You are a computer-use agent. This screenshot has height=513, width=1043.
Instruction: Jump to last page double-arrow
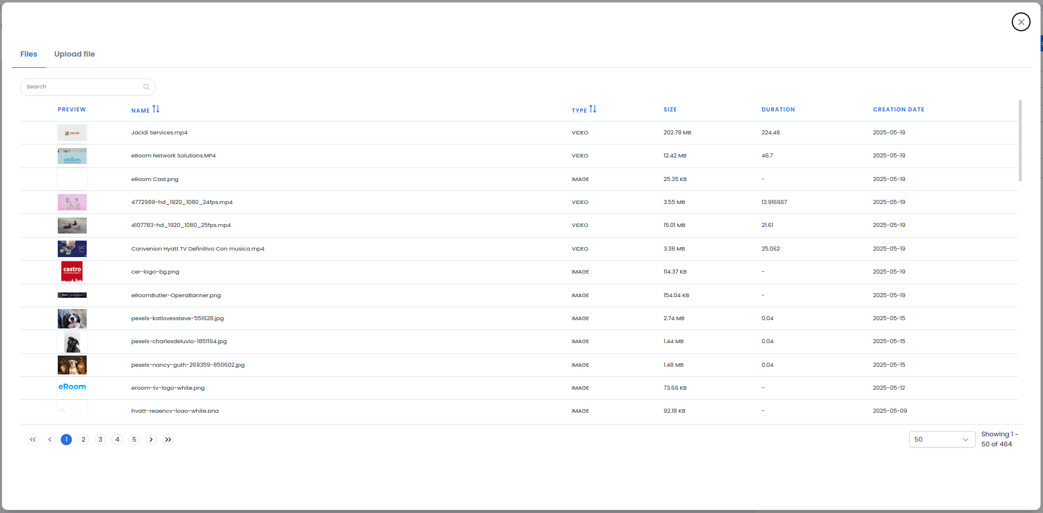point(169,439)
